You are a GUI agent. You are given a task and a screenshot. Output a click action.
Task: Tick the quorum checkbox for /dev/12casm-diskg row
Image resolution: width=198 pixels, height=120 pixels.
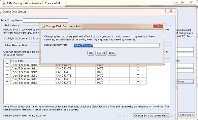(x=138, y=83)
